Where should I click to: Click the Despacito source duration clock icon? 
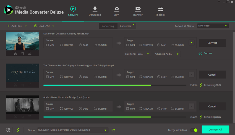coord(80,45)
